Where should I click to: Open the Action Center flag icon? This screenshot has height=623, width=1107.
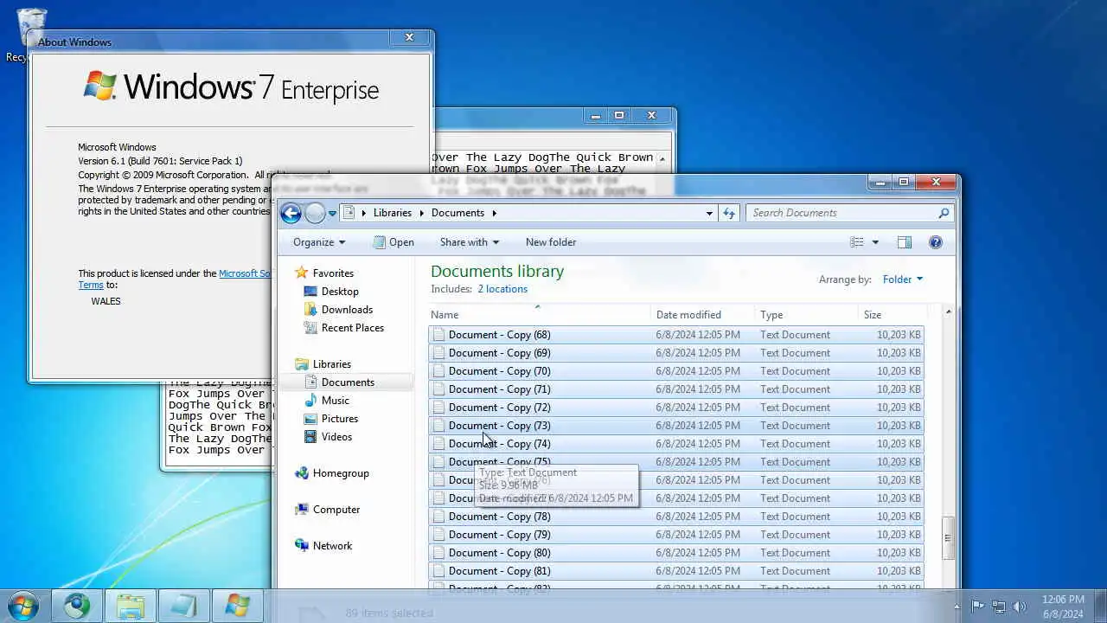point(978,607)
